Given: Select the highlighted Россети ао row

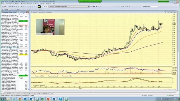Looking at the screenshot, I should click(x=15, y=48).
